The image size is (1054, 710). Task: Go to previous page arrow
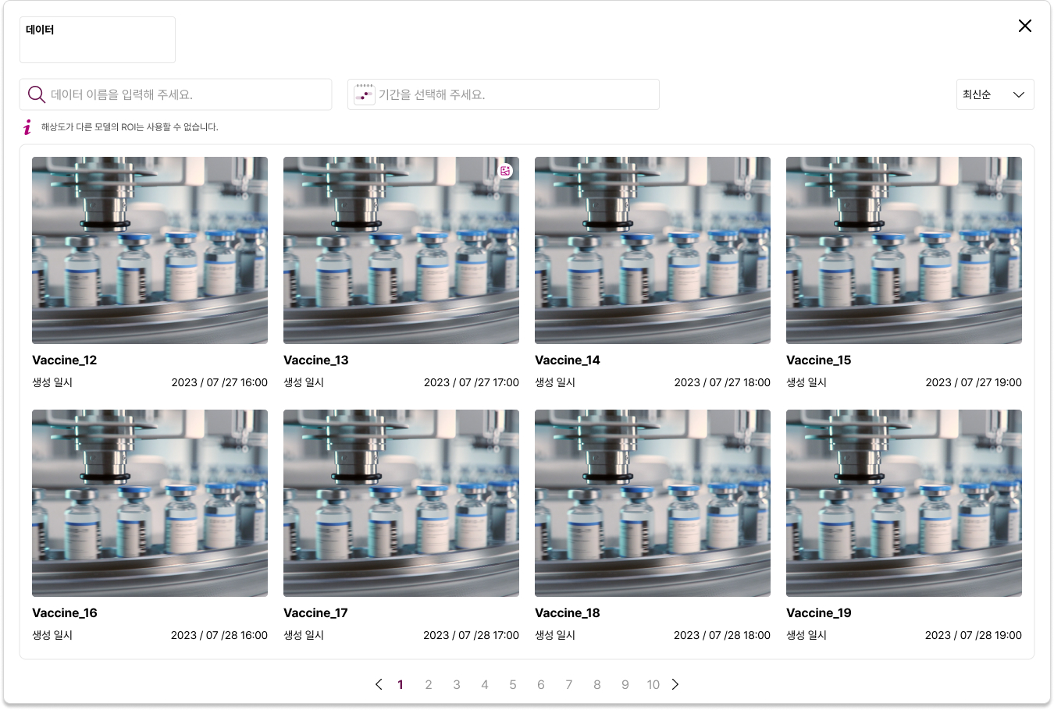coord(379,684)
